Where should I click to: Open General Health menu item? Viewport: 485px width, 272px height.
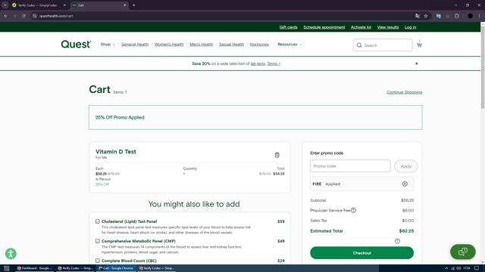[x=135, y=45]
